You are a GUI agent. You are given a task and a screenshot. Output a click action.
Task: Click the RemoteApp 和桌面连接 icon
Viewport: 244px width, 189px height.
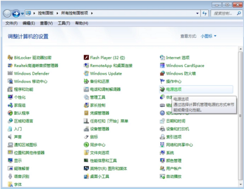coord(86,65)
